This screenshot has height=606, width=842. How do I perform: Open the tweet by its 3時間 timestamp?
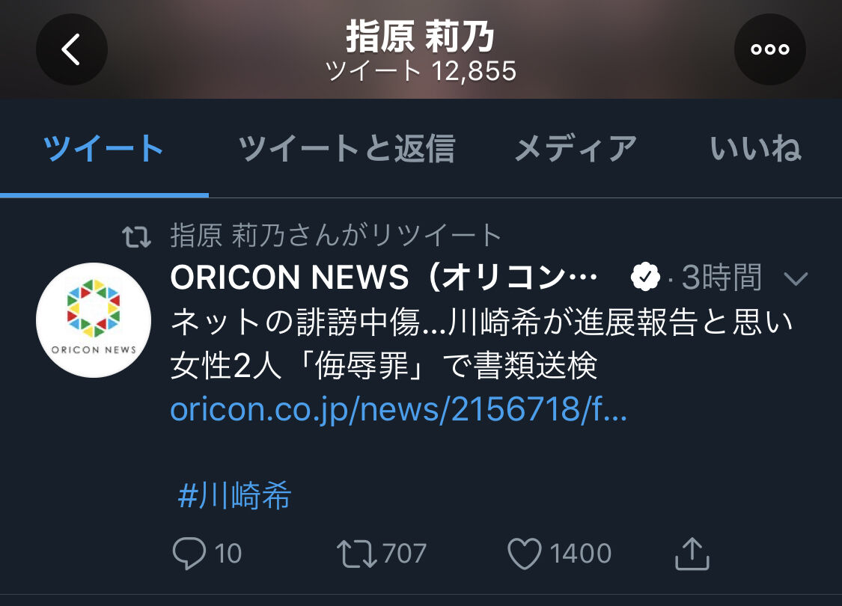722,278
